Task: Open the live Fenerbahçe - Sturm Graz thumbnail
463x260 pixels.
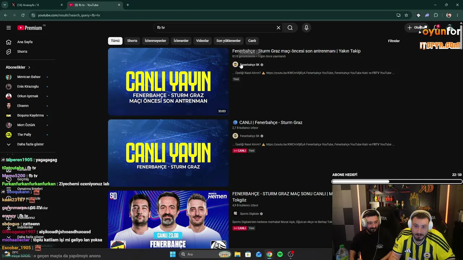Action: 168,153
